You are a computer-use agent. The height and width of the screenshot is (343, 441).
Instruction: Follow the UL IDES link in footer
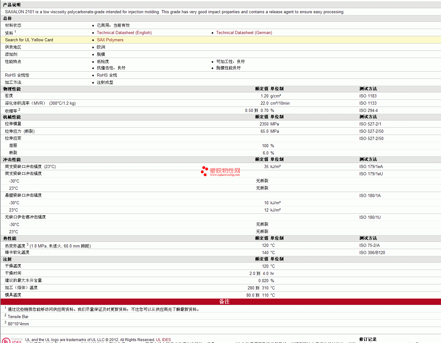(163, 340)
